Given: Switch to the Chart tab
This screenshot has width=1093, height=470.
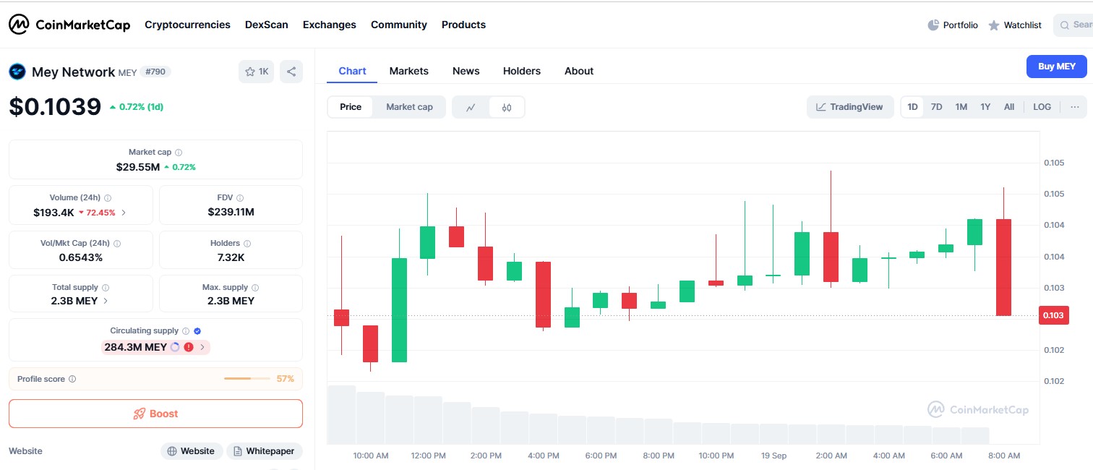Looking at the screenshot, I should click(352, 71).
